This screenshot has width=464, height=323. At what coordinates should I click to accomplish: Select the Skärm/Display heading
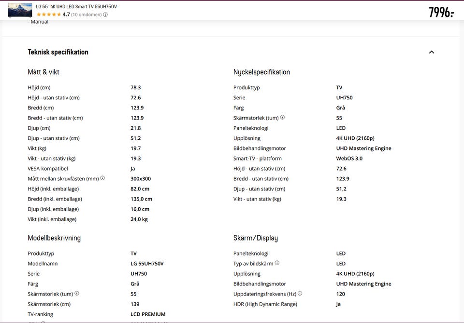point(256,238)
